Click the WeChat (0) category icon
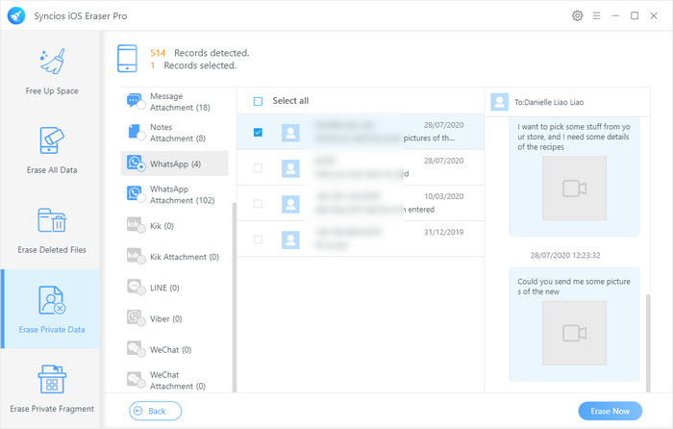673x429 pixels. [136, 349]
